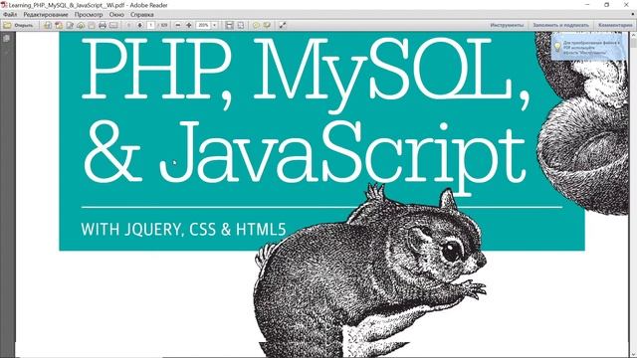This screenshot has height=358, width=637.
Task: Click the edit document toolbar icon
Action: (70, 25)
